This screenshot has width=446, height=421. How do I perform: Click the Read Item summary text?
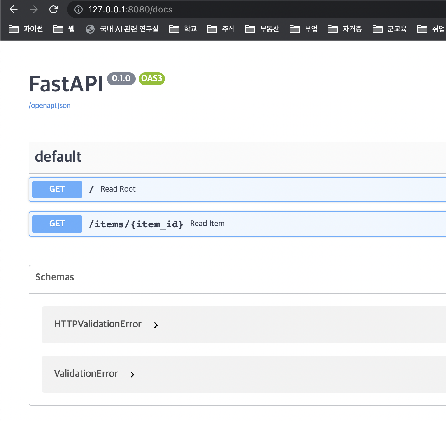click(x=207, y=224)
